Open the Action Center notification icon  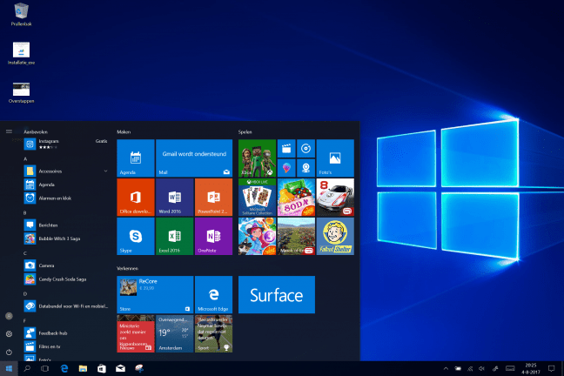pos(551,368)
